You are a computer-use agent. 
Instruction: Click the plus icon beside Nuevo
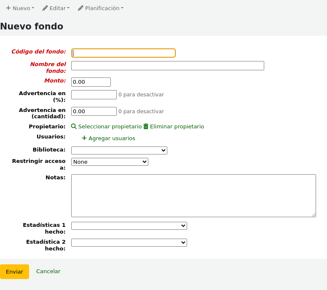click(x=8, y=8)
